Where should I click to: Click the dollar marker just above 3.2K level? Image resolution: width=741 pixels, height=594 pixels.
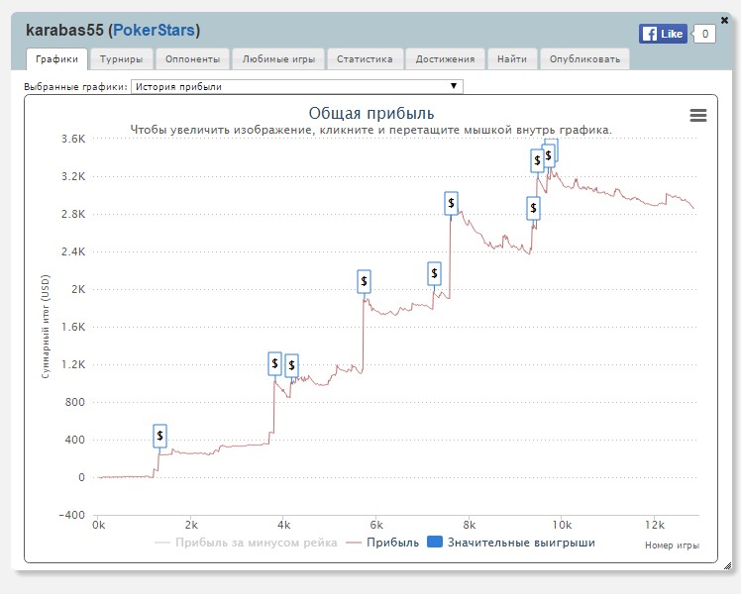pyautogui.click(x=537, y=160)
